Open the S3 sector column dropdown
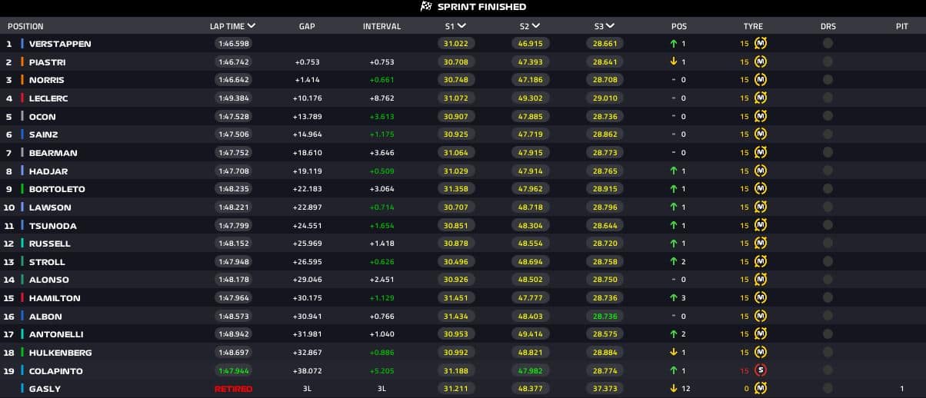The width and height of the screenshot is (926, 398). (x=610, y=26)
